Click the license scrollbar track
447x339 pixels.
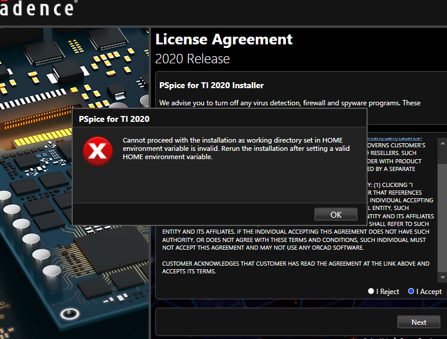pos(442,210)
